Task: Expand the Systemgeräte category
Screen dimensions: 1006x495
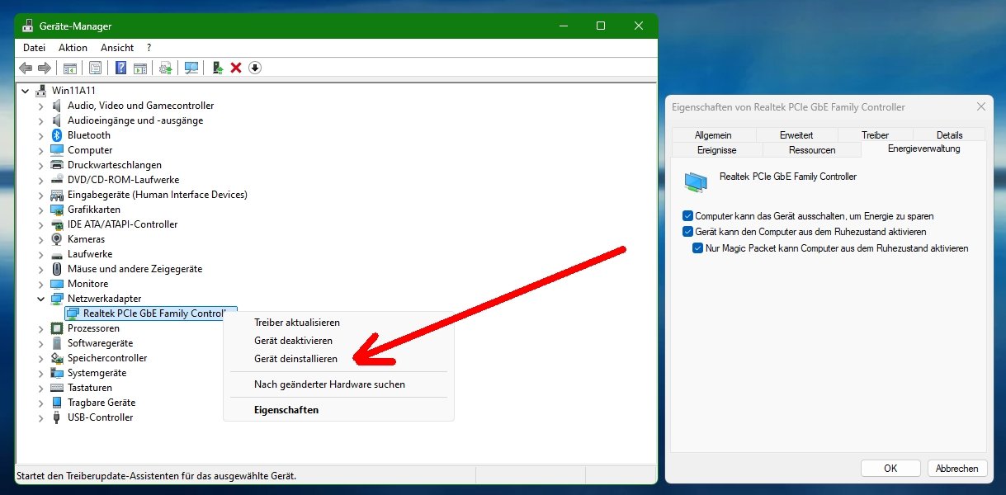Action: pos(41,373)
